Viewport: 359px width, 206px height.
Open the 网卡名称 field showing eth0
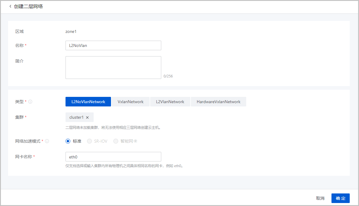click(113, 157)
